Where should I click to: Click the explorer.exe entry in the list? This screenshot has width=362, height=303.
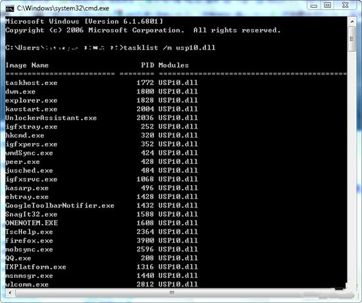click(x=101, y=100)
